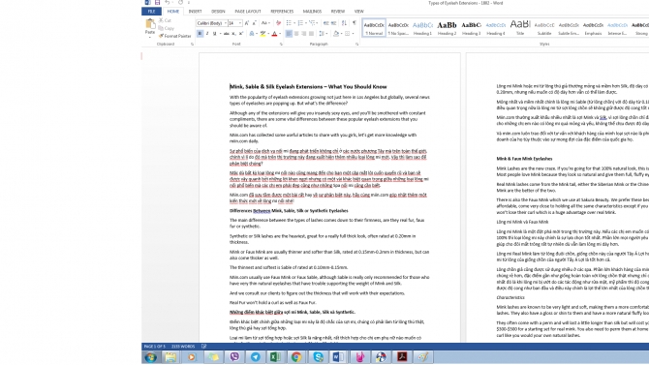Switch to the MAILINGS tab
Screen dimensions: 649x365
point(312,12)
